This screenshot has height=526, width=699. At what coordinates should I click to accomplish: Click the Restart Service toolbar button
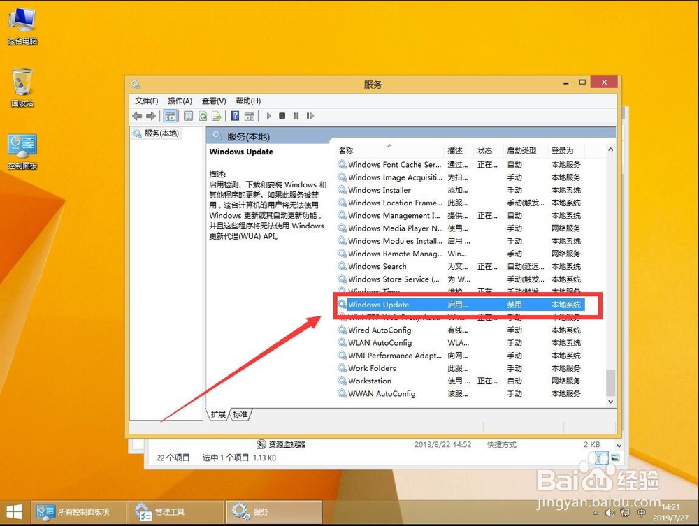coord(310,116)
